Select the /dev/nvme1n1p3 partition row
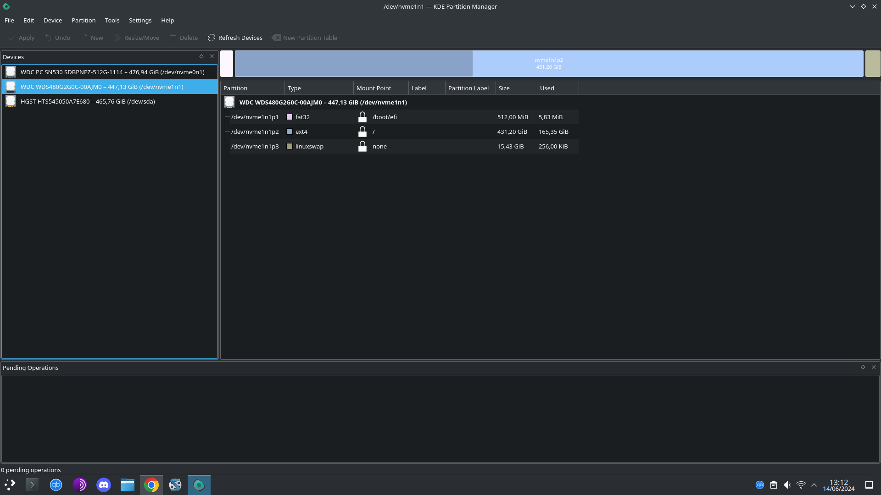The width and height of the screenshot is (881, 495). pyautogui.click(x=255, y=146)
